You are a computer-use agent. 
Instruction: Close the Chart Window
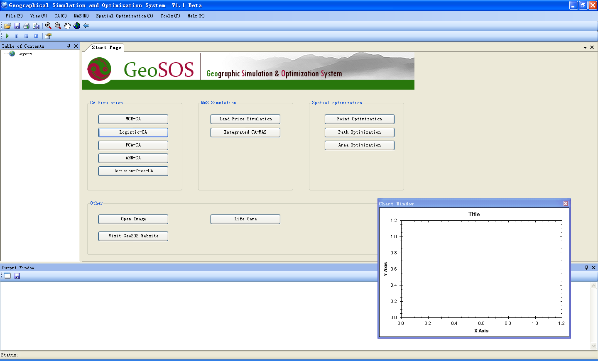click(566, 203)
